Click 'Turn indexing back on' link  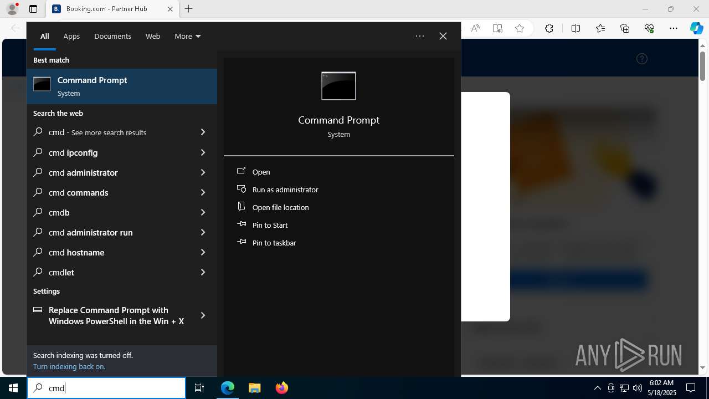[x=69, y=366]
